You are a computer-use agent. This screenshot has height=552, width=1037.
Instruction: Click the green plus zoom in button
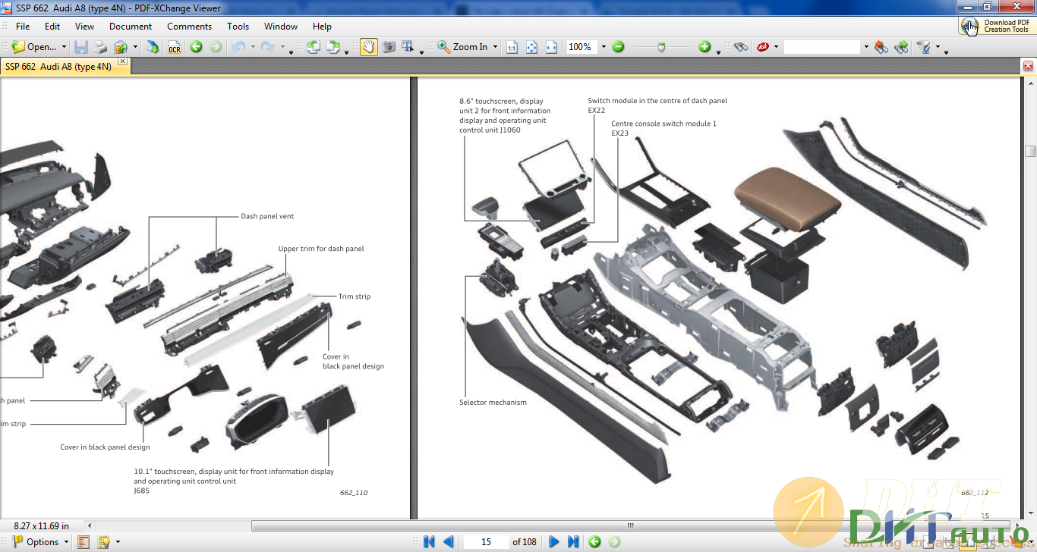[x=704, y=47]
